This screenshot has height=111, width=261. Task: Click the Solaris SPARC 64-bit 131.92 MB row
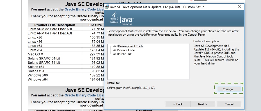coord(66,59)
